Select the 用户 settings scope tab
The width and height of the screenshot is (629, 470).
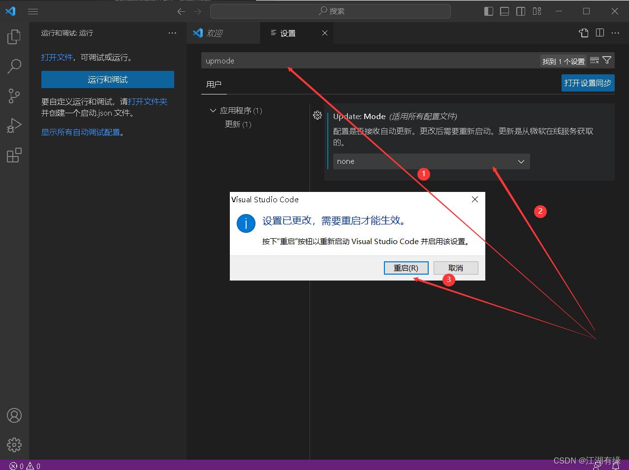tap(214, 84)
